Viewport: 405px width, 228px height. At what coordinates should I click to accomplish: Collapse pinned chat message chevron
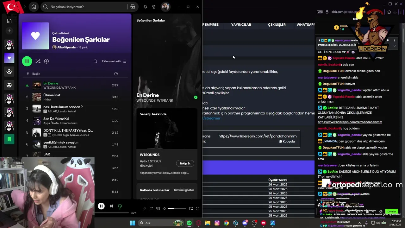(x=394, y=46)
